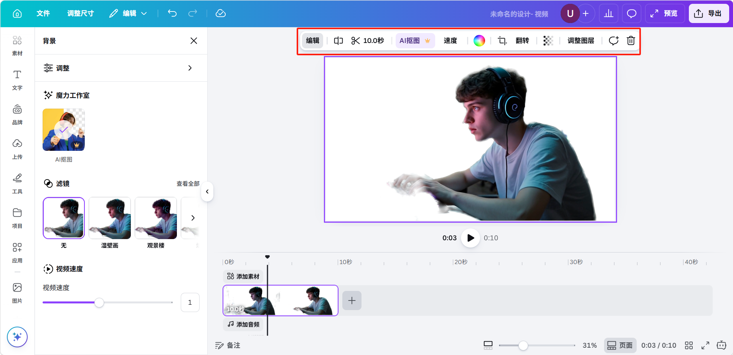Click the undo arrow icon
This screenshot has height=355, width=733.
tap(172, 13)
